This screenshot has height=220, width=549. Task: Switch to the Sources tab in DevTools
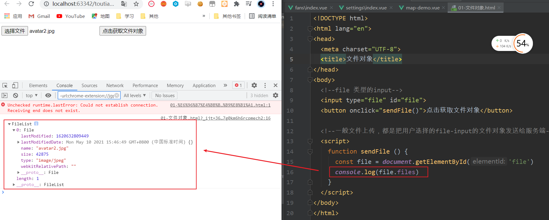point(89,86)
